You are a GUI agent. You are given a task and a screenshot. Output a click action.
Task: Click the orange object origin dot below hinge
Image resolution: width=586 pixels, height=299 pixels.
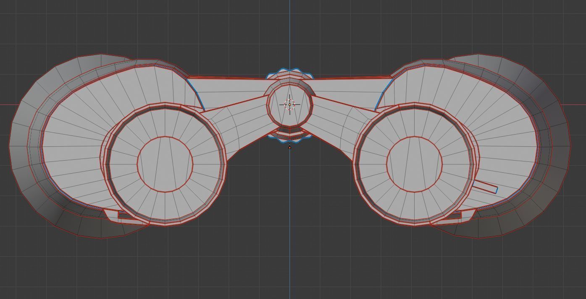(289, 147)
